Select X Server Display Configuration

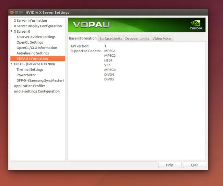tap(38, 26)
